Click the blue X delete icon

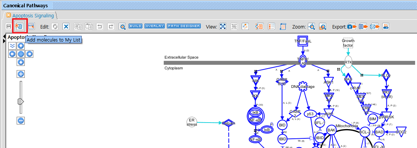tap(66, 27)
